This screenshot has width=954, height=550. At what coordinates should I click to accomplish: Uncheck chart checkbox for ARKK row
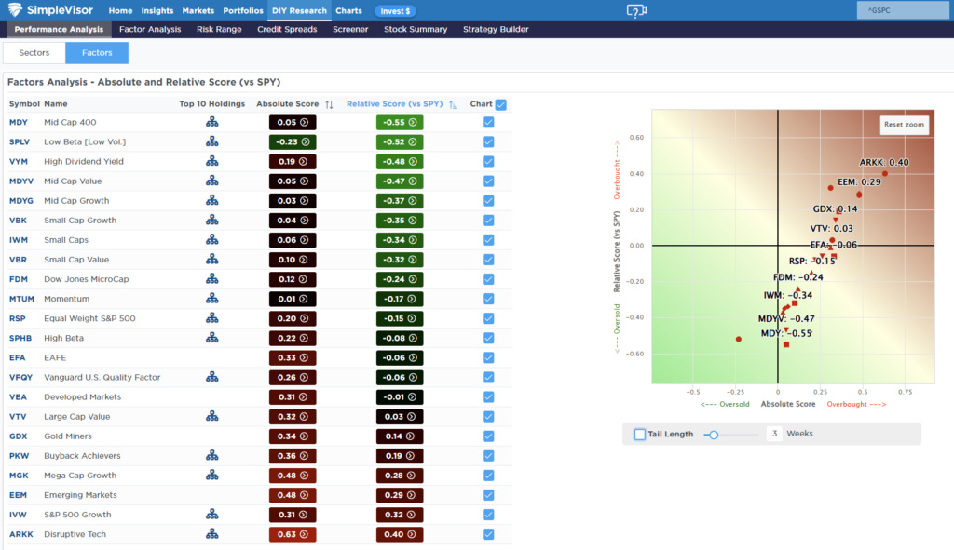(488, 534)
